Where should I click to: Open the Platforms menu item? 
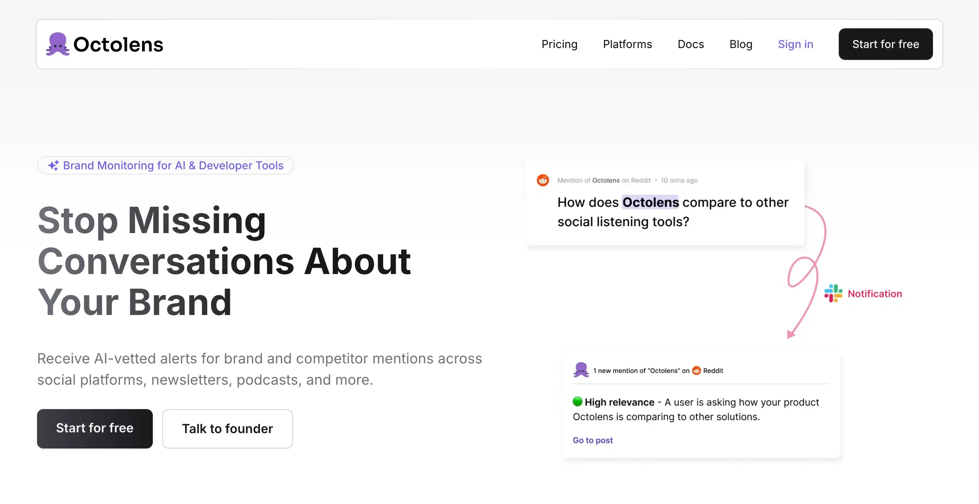pos(627,44)
